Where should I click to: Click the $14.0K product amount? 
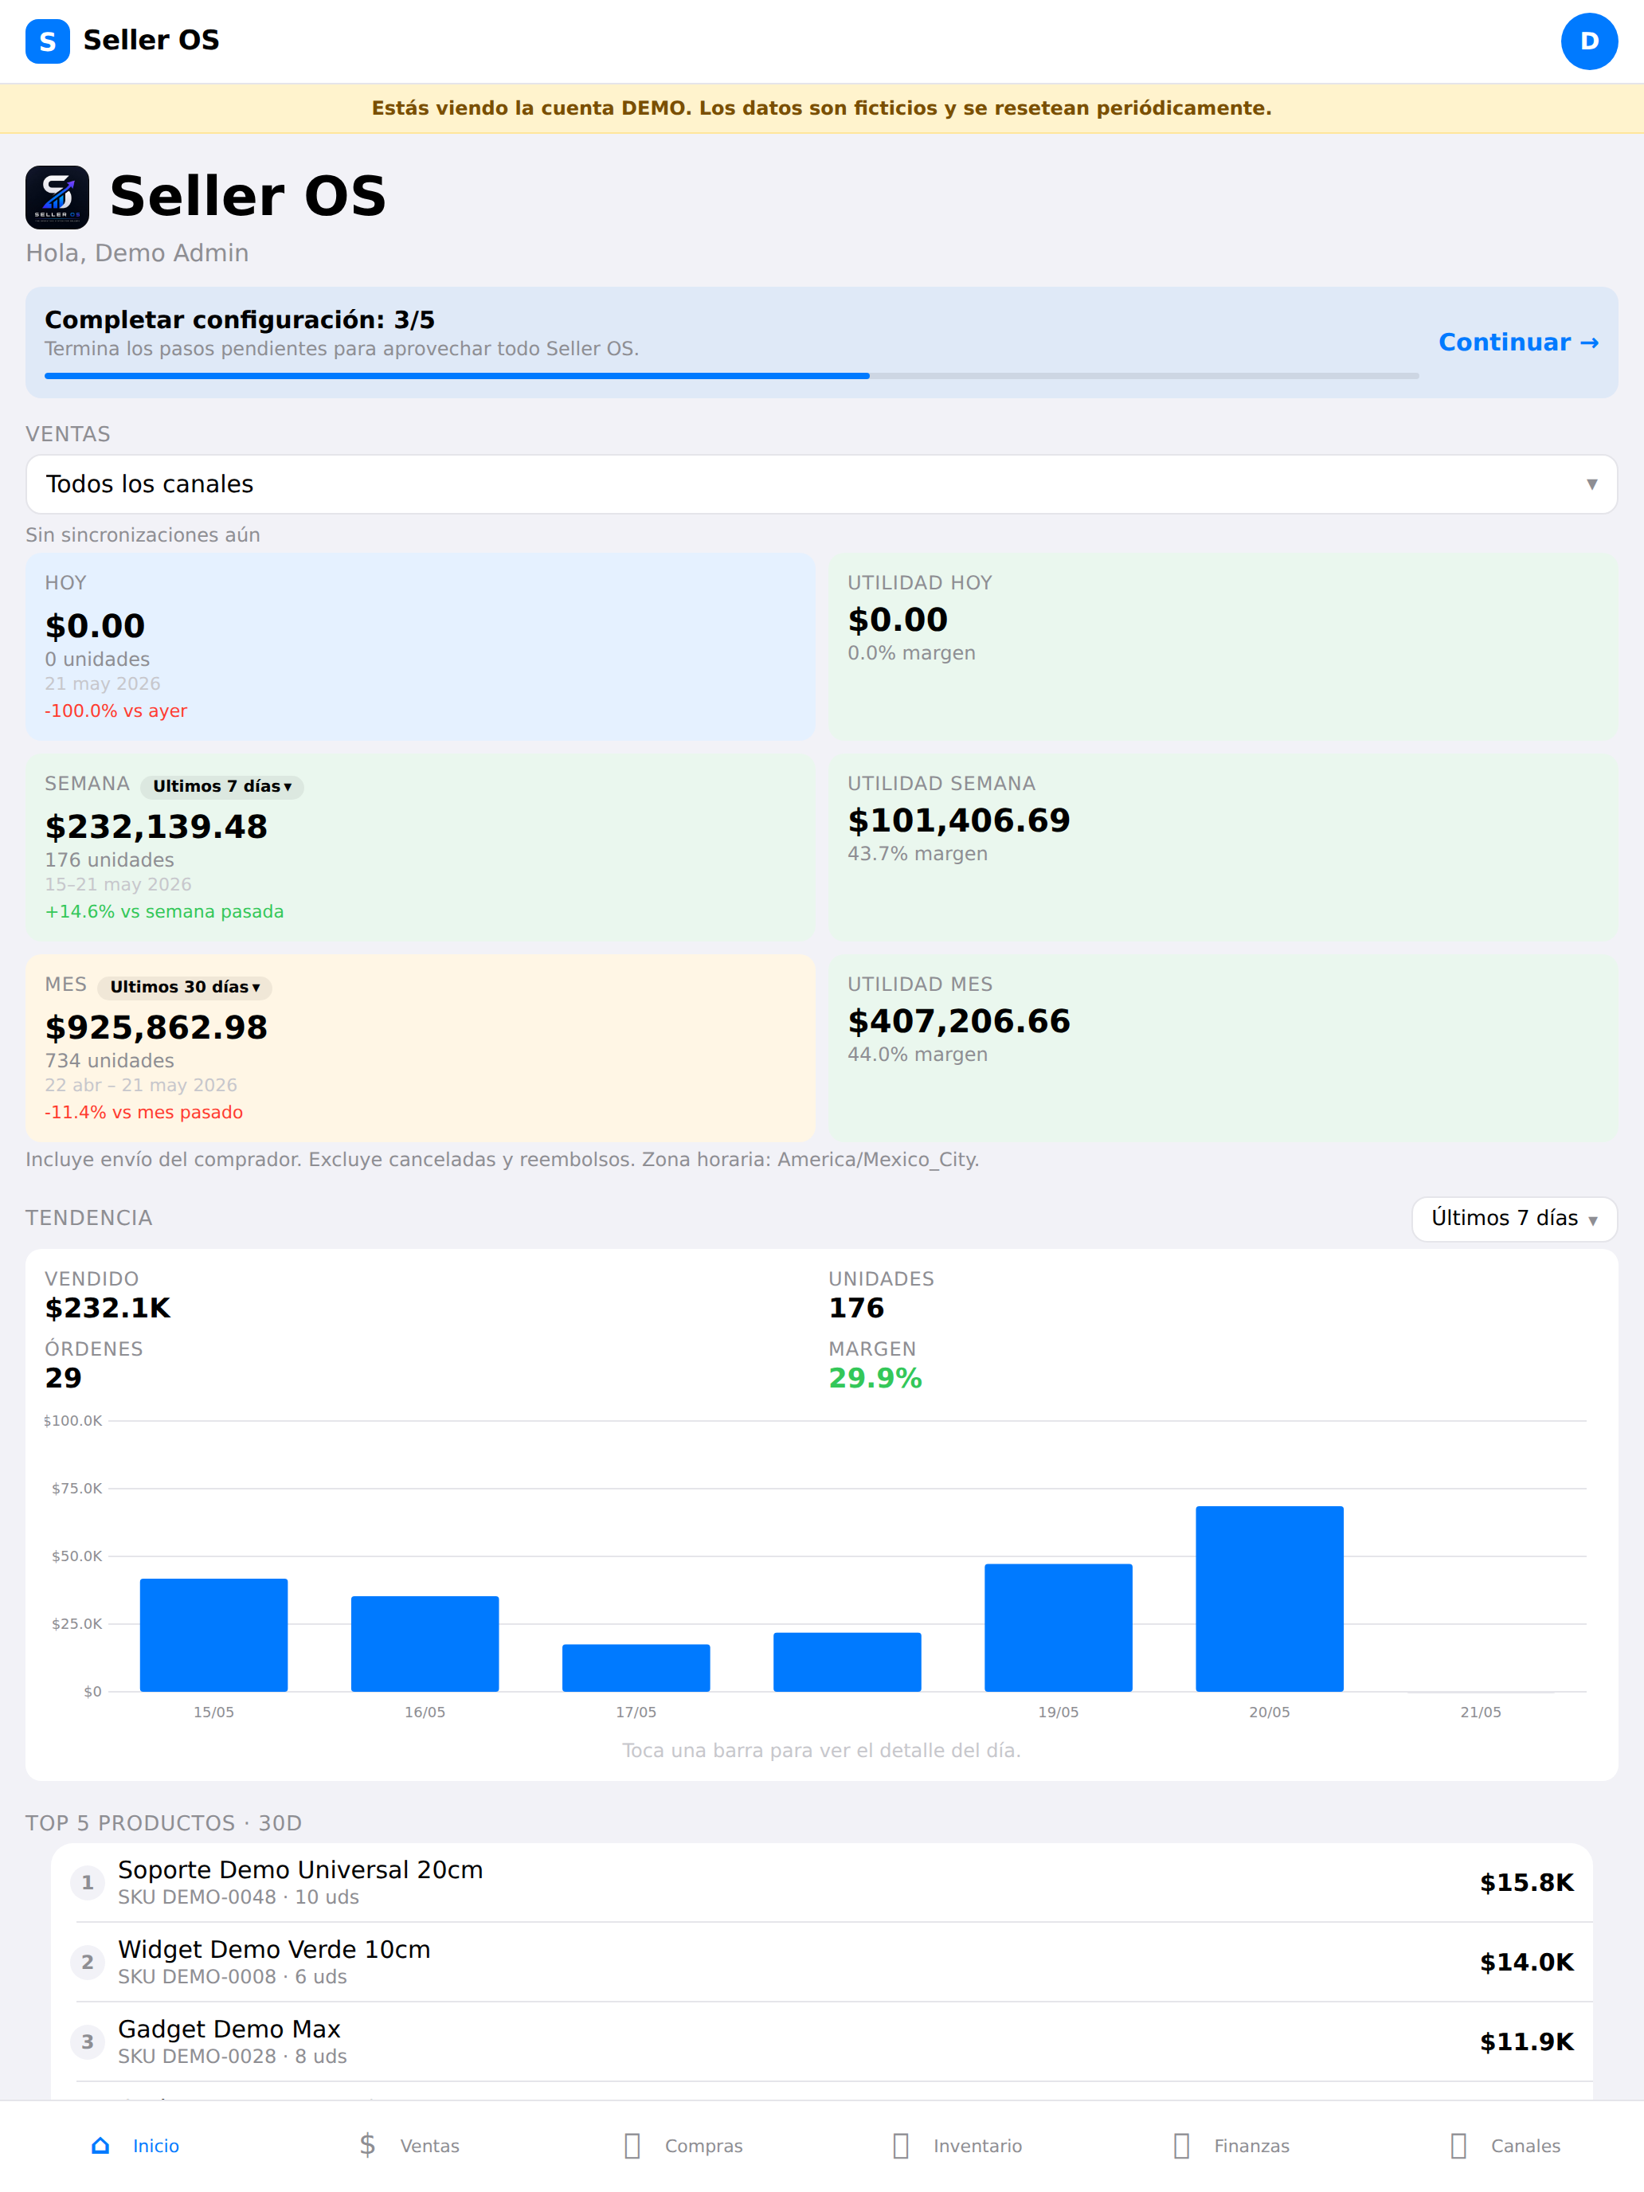1526,1962
